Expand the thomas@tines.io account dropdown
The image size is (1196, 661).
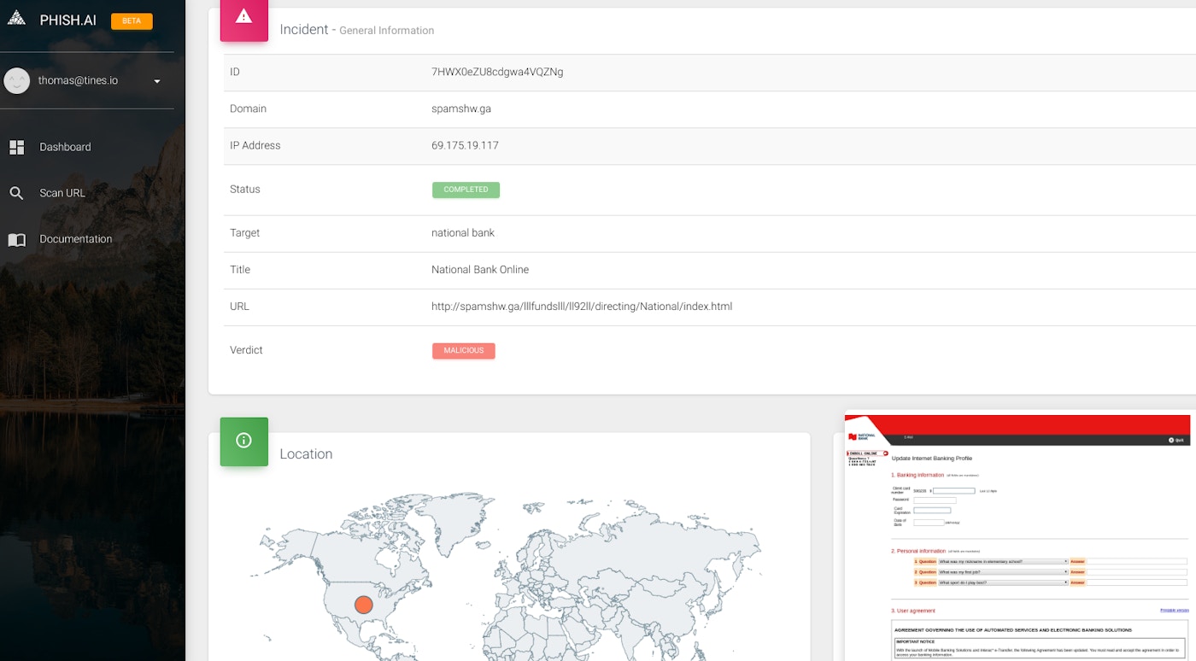pyautogui.click(x=157, y=82)
